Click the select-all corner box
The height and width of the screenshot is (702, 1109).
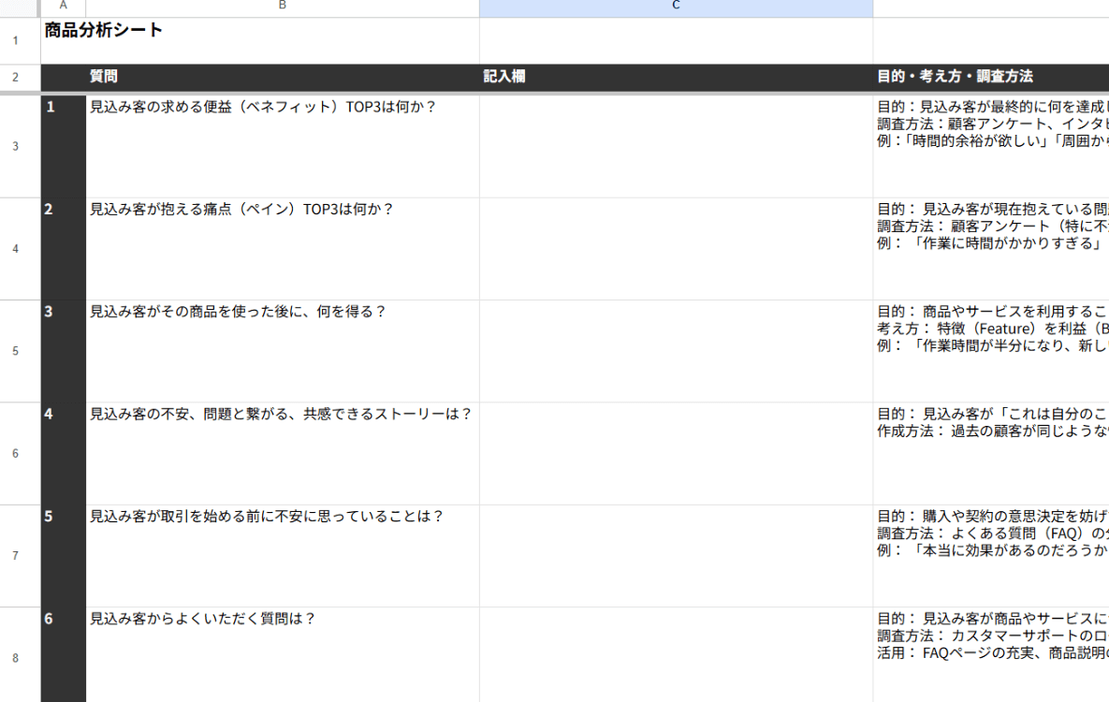19,7
